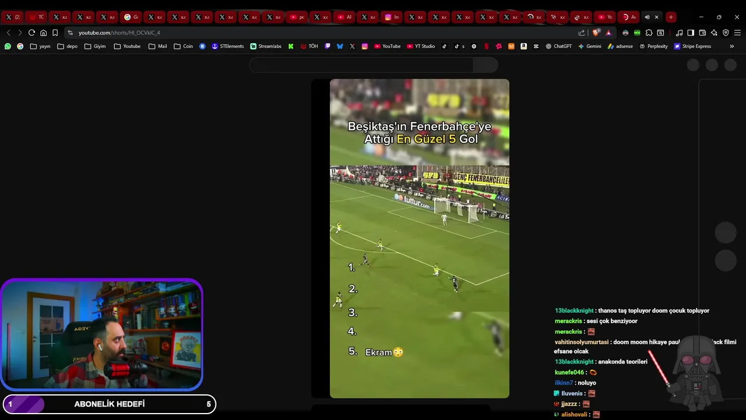
Task: Open the Perplexity bookmark
Action: click(653, 46)
